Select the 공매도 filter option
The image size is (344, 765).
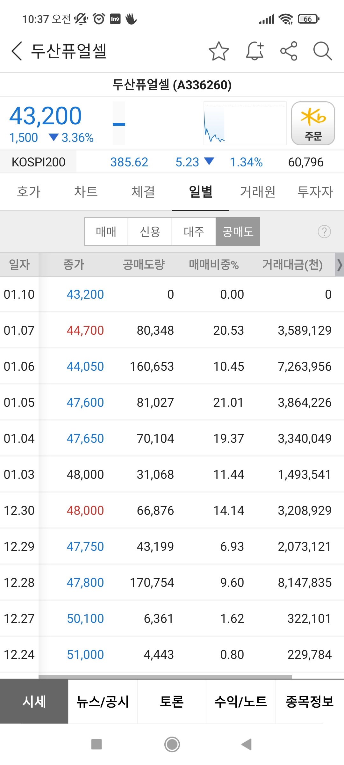tap(238, 232)
